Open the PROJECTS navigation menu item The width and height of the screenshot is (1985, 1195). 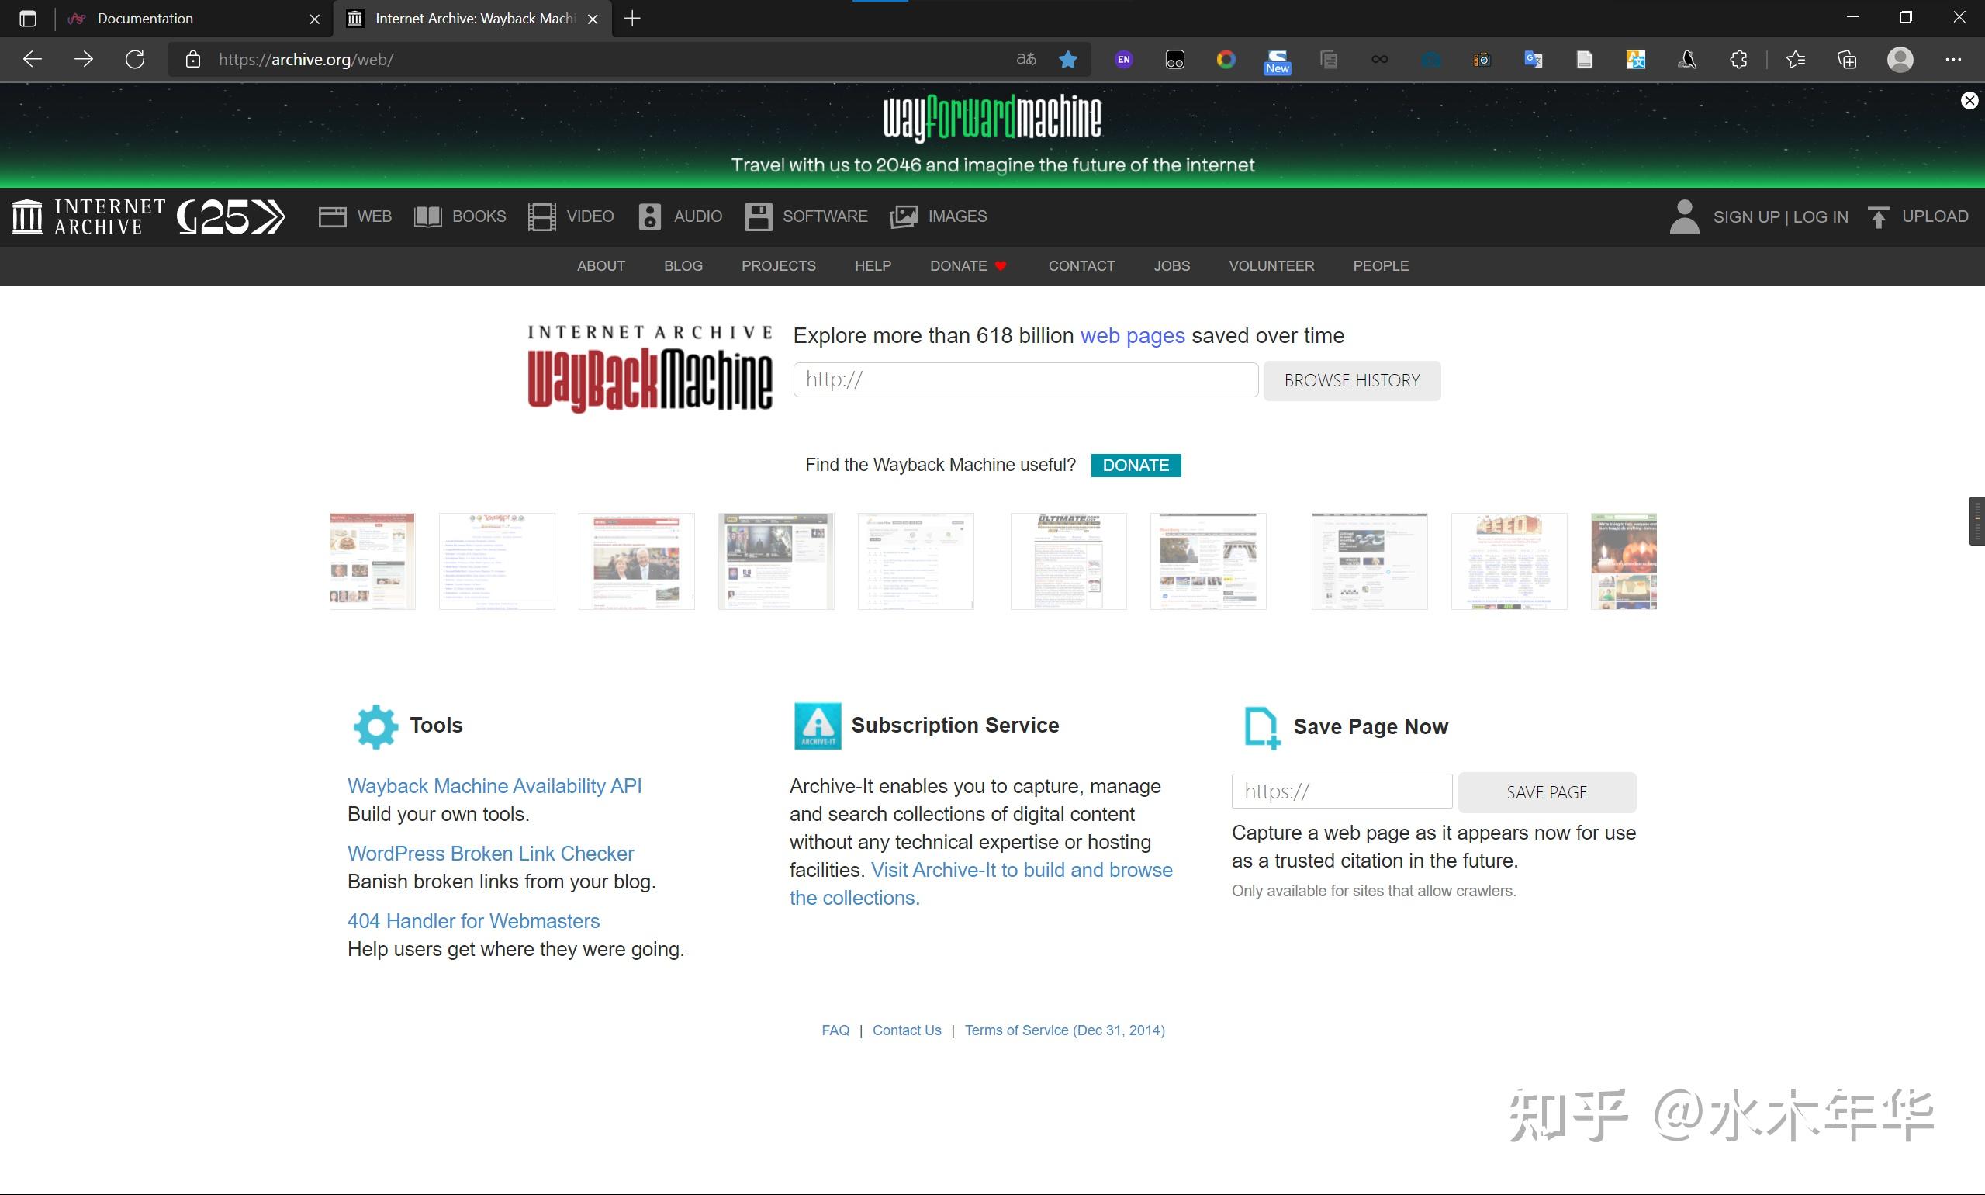click(x=777, y=265)
